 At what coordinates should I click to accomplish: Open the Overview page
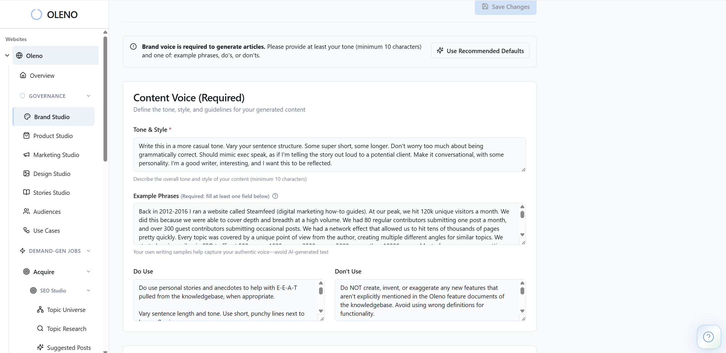(x=42, y=75)
